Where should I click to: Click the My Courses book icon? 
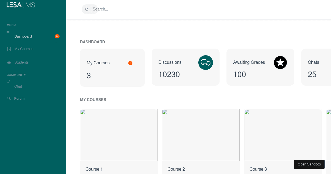[x=9, y=49]
